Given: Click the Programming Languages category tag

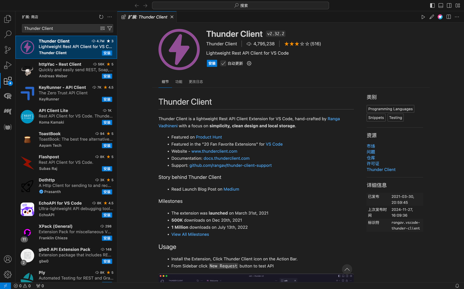Looking at the screenshot, I should pyautogui.click(x=390, y=109).
